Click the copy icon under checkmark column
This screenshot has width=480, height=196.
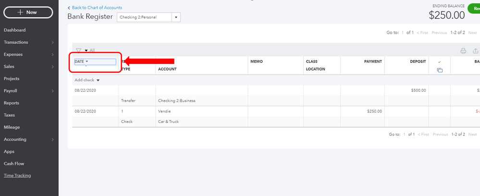pyautogui.click(x=440, y=70)
